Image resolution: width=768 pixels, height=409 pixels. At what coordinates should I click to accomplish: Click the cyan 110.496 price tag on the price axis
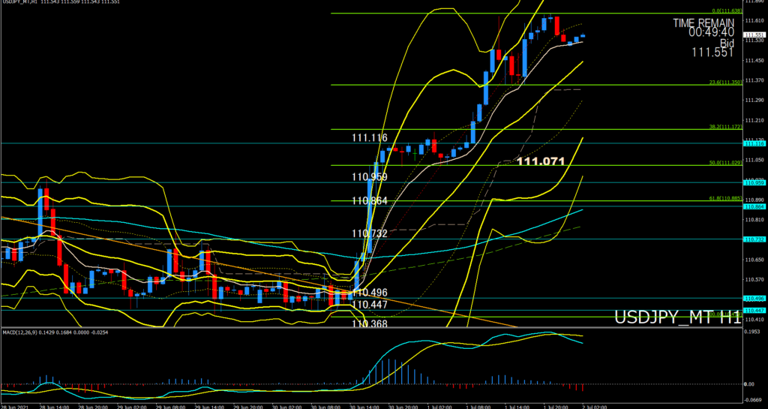point(754,298)
